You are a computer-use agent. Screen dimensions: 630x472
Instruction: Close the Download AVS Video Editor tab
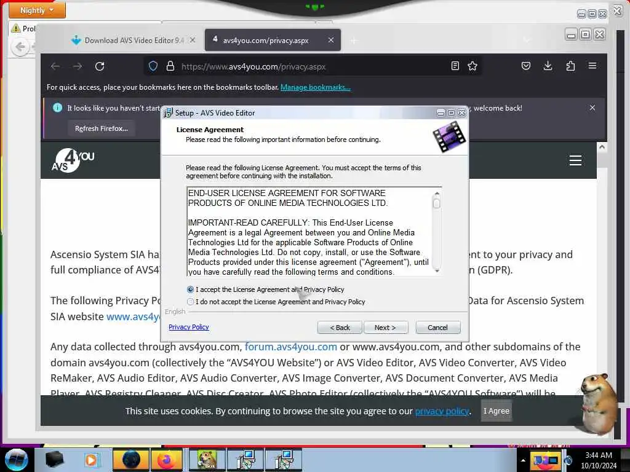(x=193, y=40)
